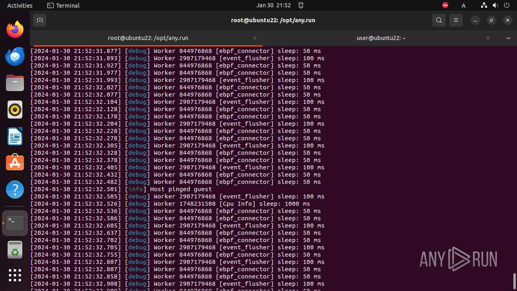Click the 21:52:32.104 event_flusher log line
Image resolution: width=517 pixels, height=291 pixels.
[x=177, y=102]
